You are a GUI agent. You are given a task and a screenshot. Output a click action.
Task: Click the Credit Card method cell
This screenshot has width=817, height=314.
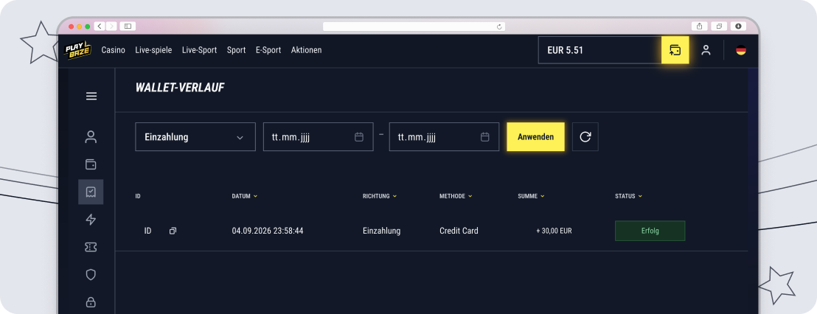click(x=459, y=231)
